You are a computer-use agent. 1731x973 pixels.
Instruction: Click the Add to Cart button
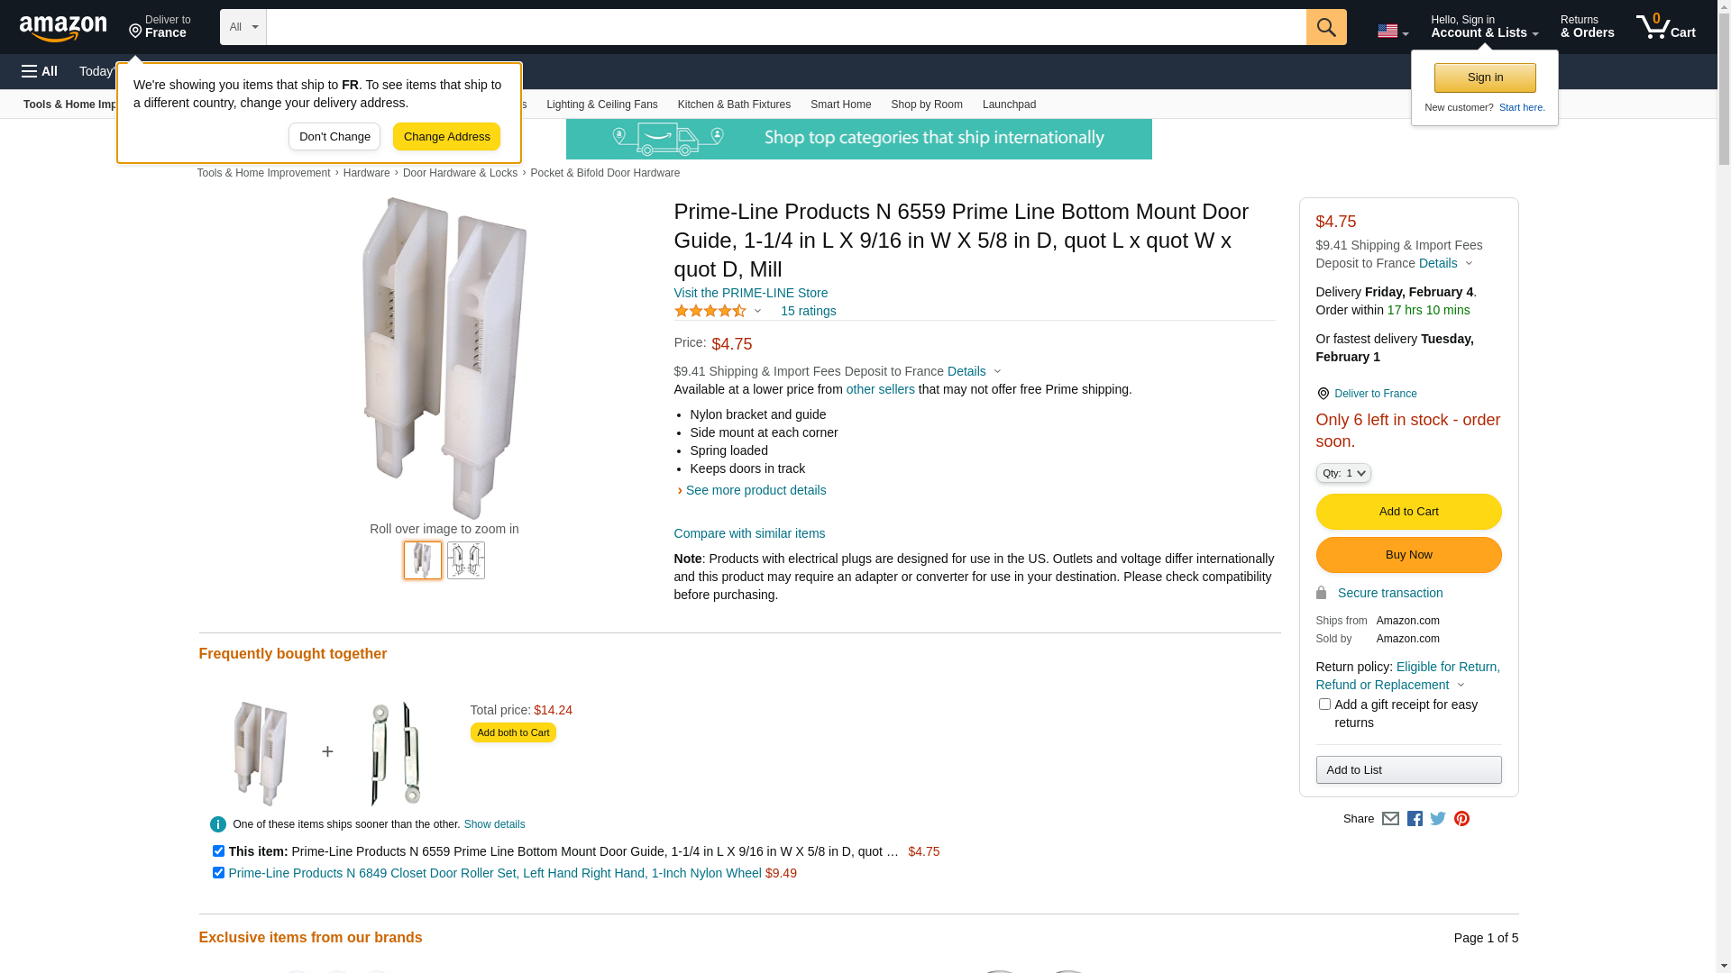click(1408, 512)
